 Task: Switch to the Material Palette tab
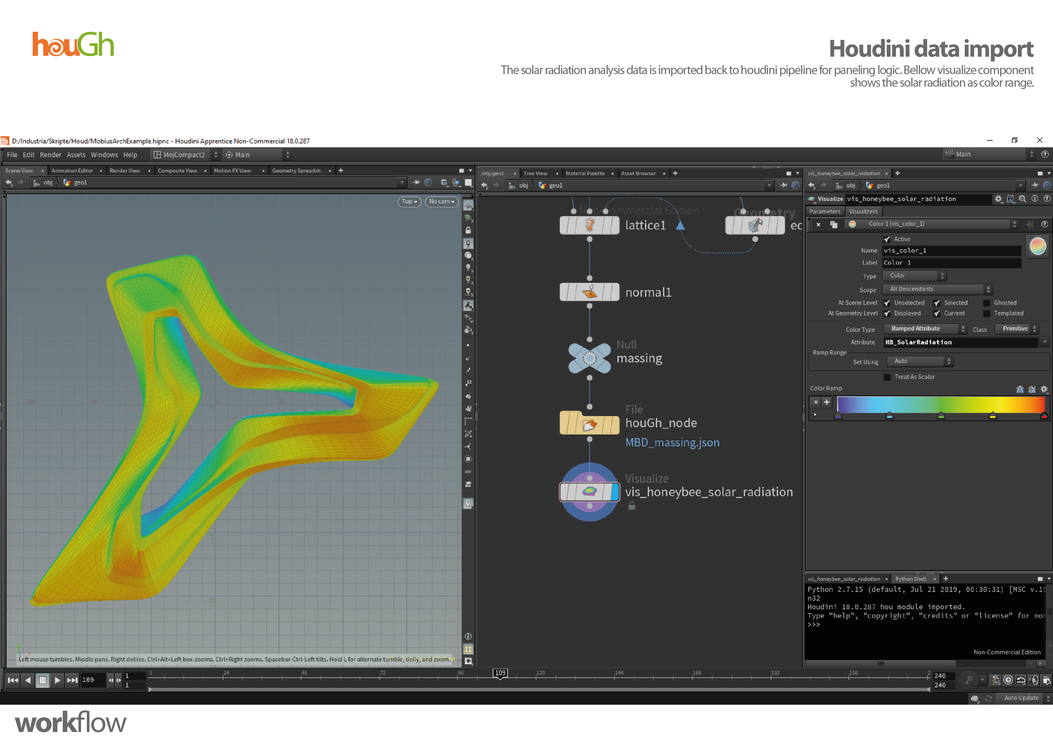(x=585, y=173)
